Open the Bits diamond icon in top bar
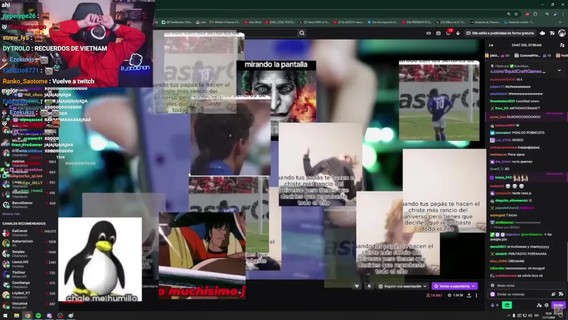Image resolution: width=568 pixels, height=320 pixels. click(x=458, y=33)
